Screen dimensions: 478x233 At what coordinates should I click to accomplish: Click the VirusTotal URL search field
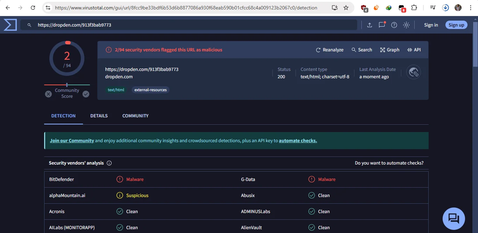[189, 25]
